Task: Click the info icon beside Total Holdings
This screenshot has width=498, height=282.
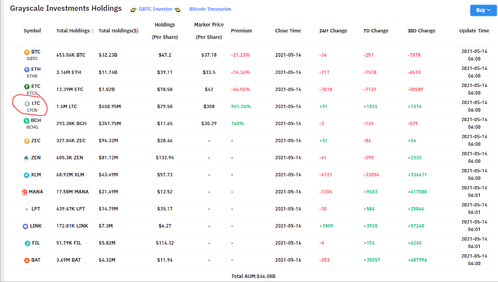Action: pos(92,31)
